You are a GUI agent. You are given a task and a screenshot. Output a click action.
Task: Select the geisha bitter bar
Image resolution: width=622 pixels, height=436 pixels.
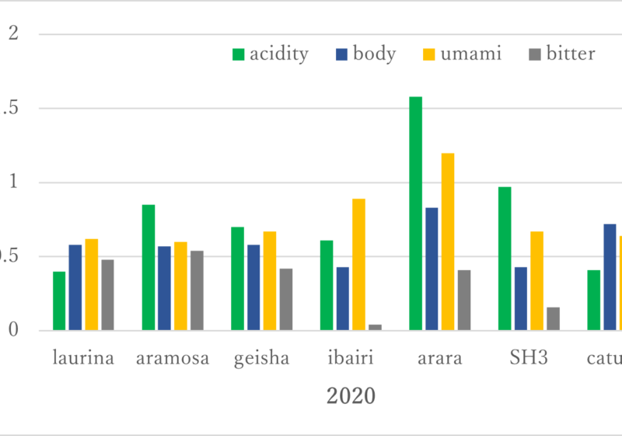pos(286,299)
